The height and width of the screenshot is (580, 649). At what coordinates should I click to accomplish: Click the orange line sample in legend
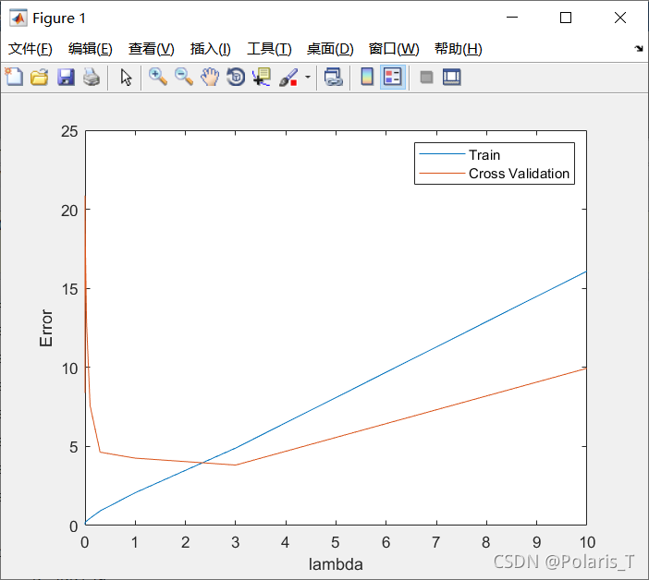442,173
